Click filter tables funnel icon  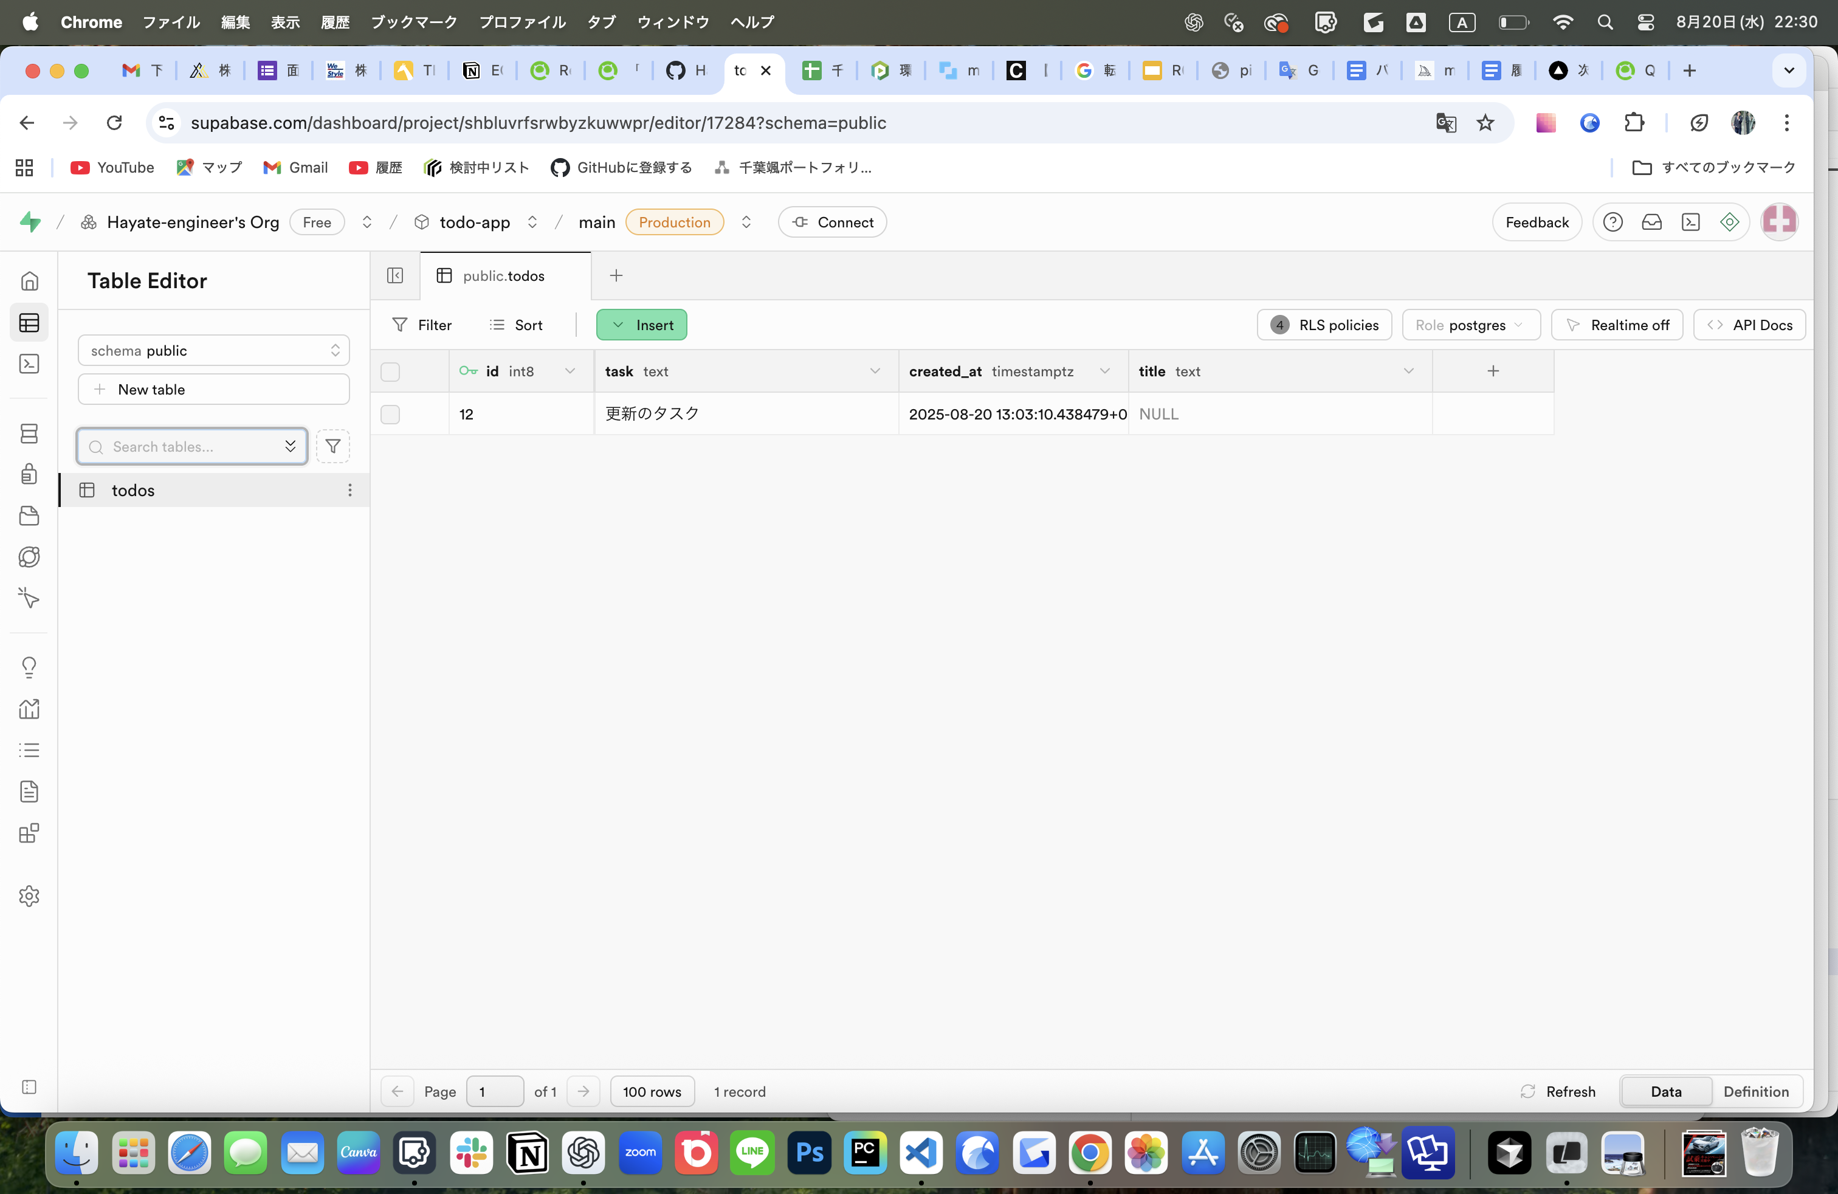click(x=333, y=446)
